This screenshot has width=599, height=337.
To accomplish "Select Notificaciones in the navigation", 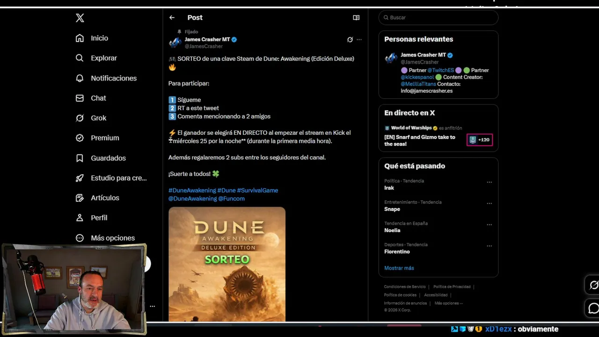I will (x=114, y=78).
